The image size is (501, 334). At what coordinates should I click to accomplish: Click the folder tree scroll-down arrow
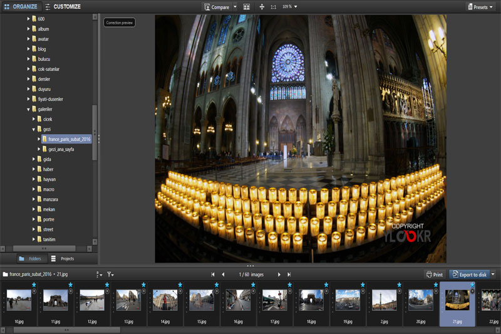coord(95,242)
